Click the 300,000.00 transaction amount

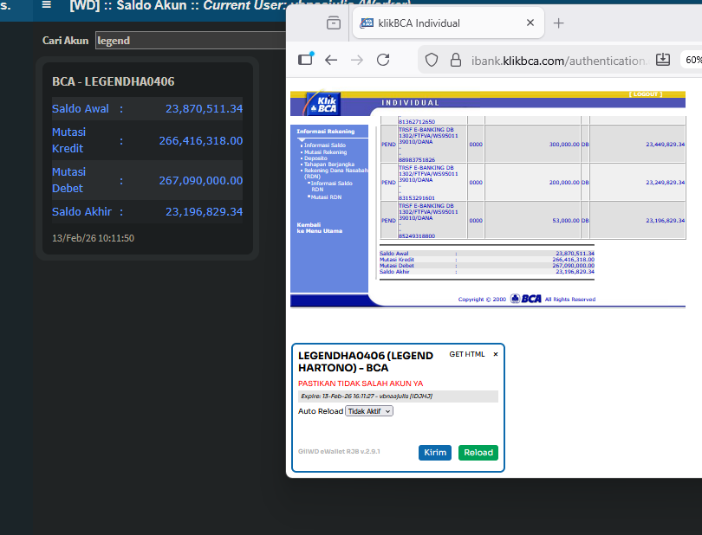(x=564, y=145)
